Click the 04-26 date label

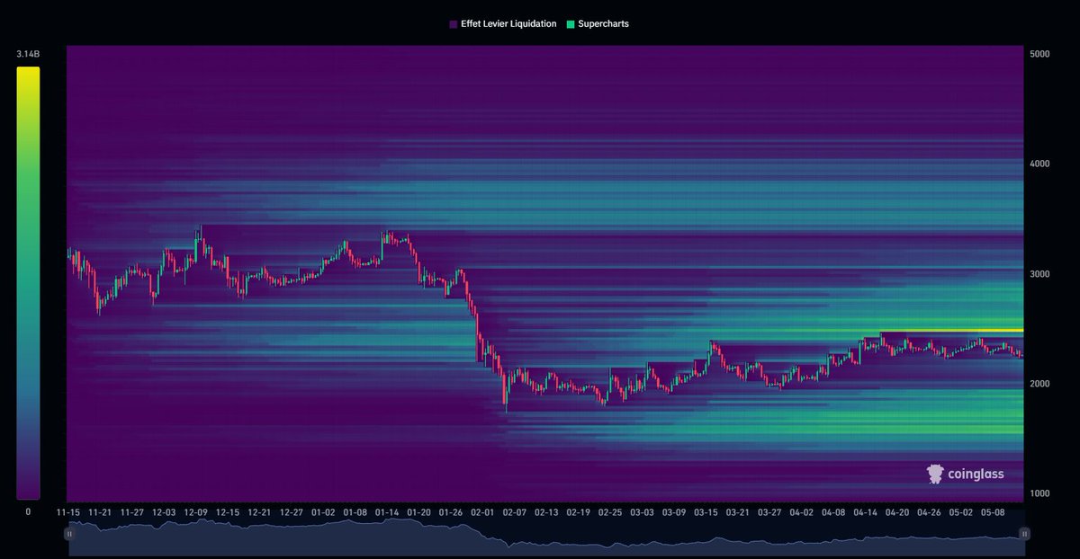tap(929, 512)
